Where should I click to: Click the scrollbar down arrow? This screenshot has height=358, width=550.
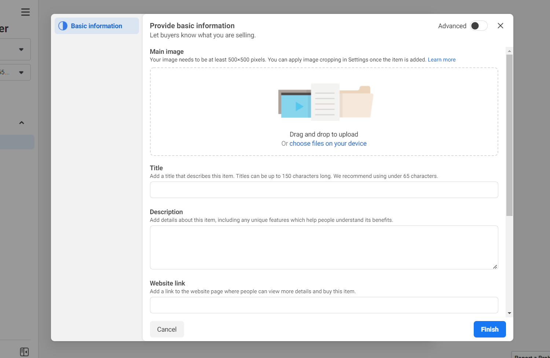(509, 313)
